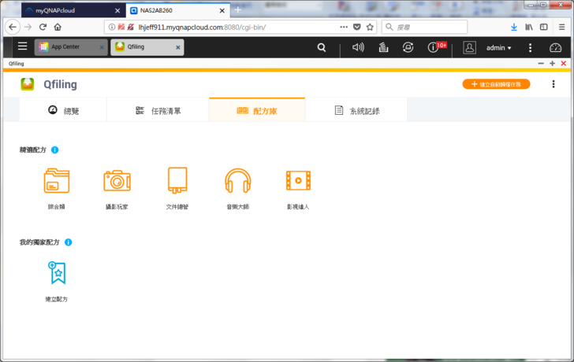Open the Qfiling three-dot more menu
574x362 pixels.
tap(553, 84)
